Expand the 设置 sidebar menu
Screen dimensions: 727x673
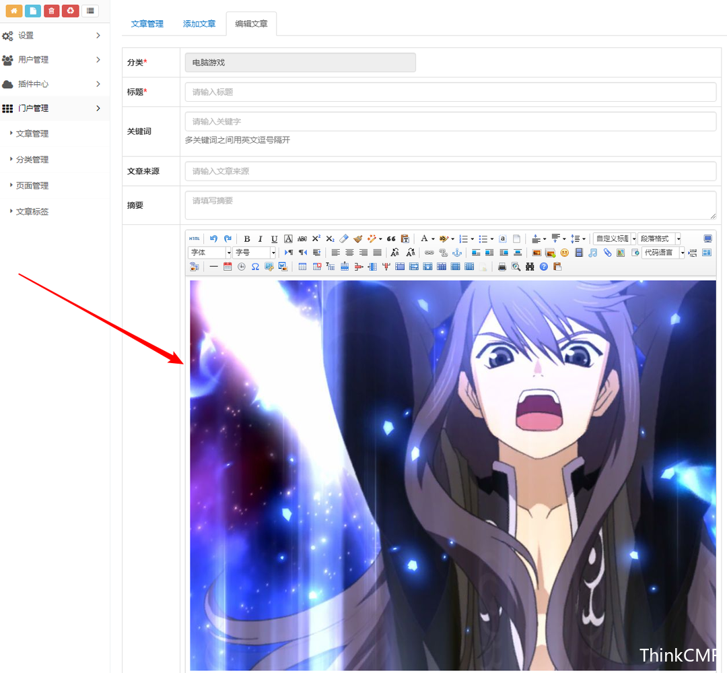[x=55, y=35]
